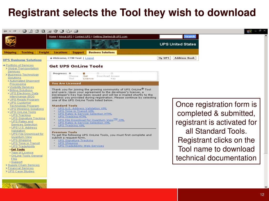
Task: Open Billing Solutions sidebar link
Action: pyautogui.click(x=21, y=90)
